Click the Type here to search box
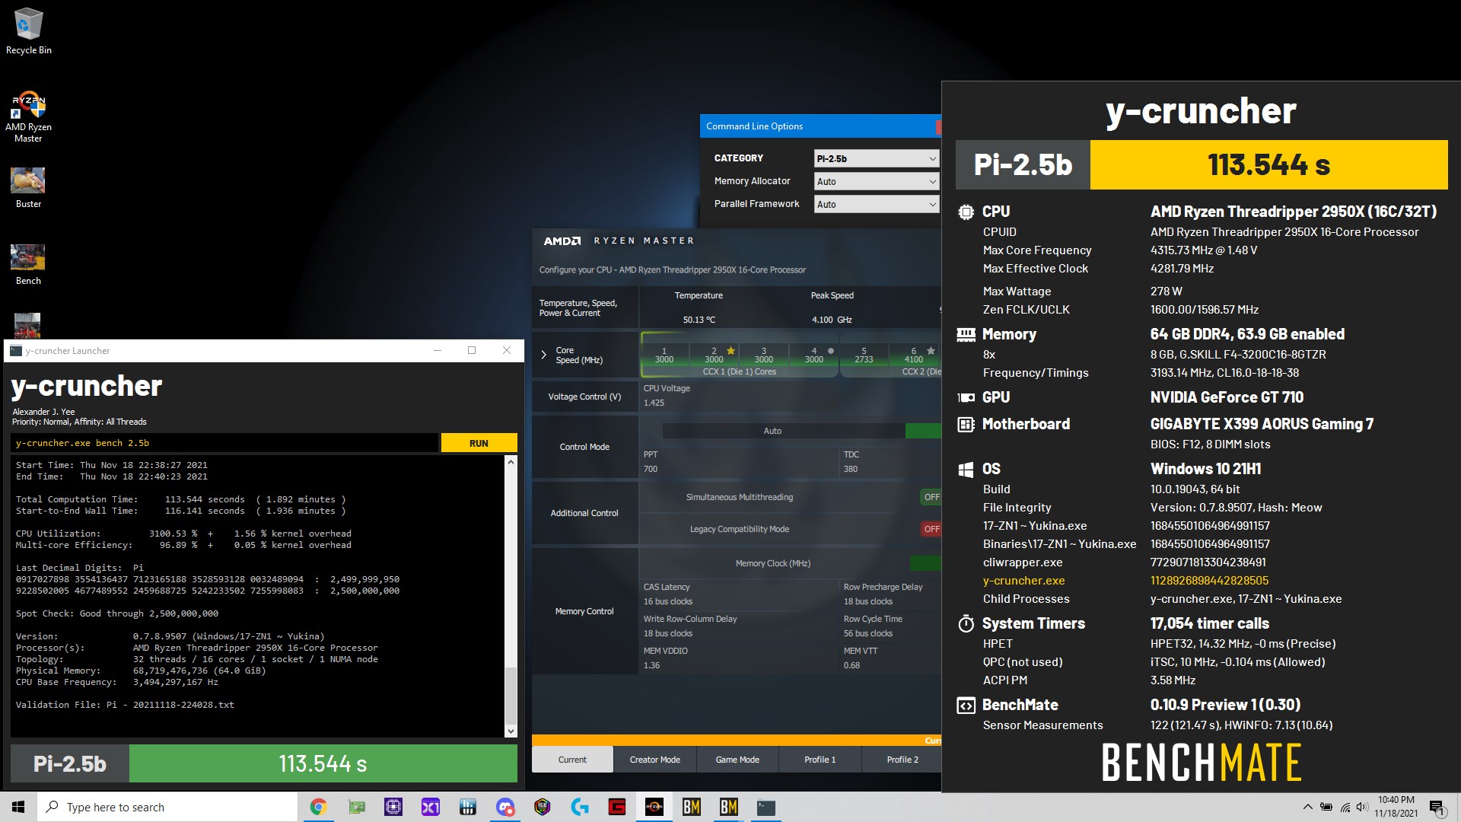 (x=167, y=807)
